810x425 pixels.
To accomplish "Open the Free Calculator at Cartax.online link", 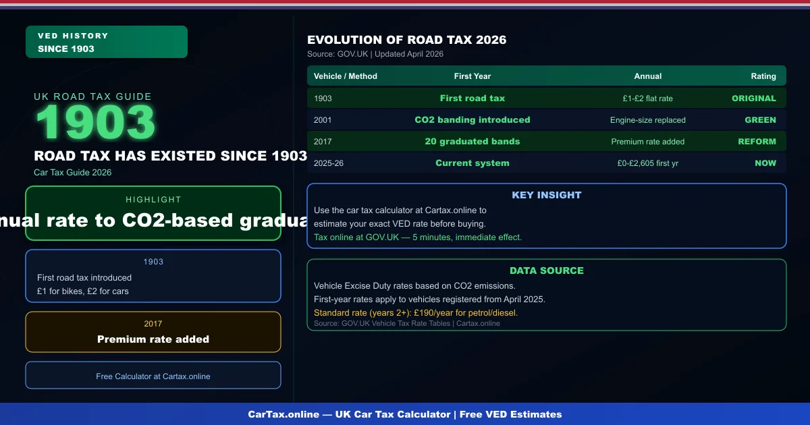I will [x=153, y=376].
